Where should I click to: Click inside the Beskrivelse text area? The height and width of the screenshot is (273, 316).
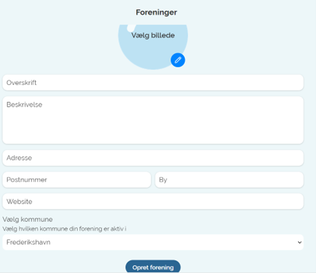tap(153, 120)
